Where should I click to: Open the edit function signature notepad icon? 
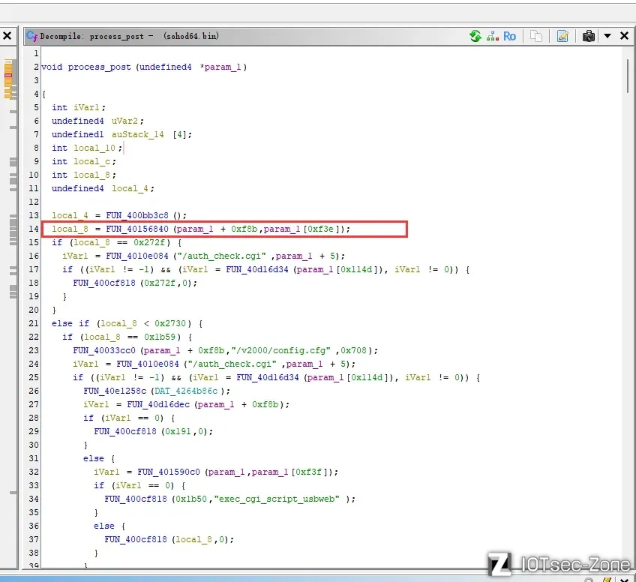(562, 36)
